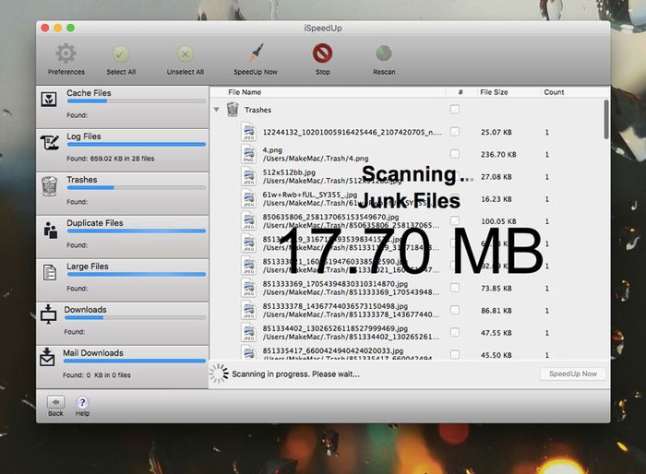Sort by File Name column header
Screen dimensions: 646x474
pos(245,92)
